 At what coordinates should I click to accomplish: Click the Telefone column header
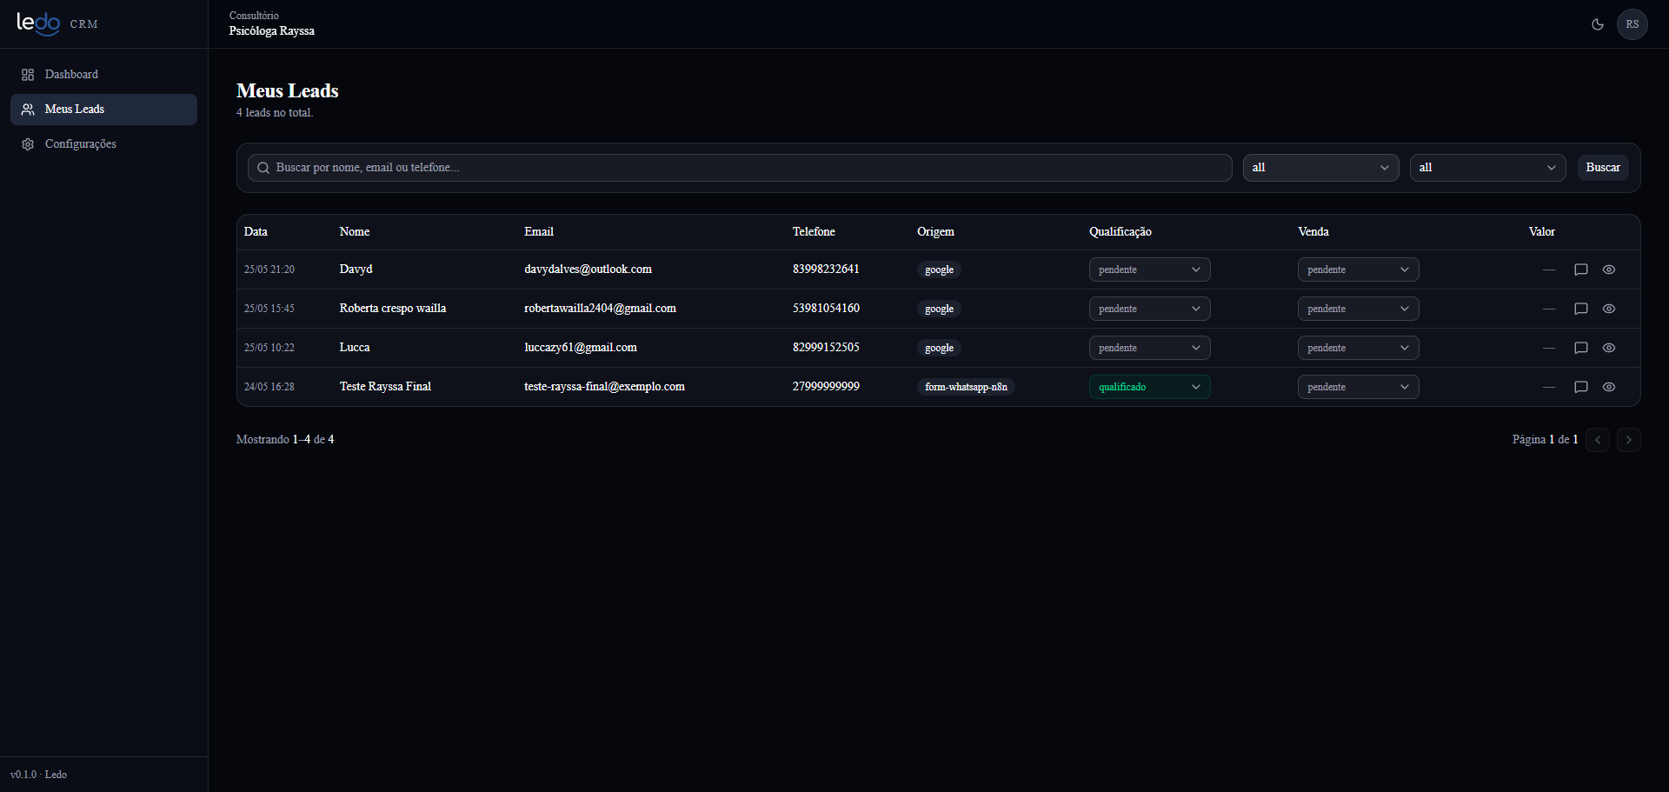814,232
